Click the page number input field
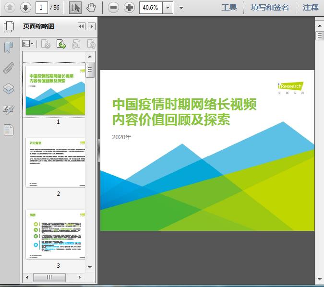324x287 pixels. tap(42, 7)
